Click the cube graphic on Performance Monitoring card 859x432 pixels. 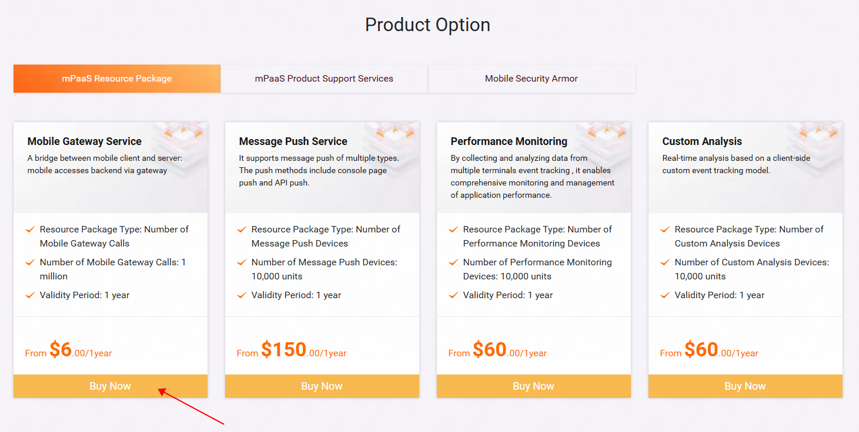[x=606, y=135]
